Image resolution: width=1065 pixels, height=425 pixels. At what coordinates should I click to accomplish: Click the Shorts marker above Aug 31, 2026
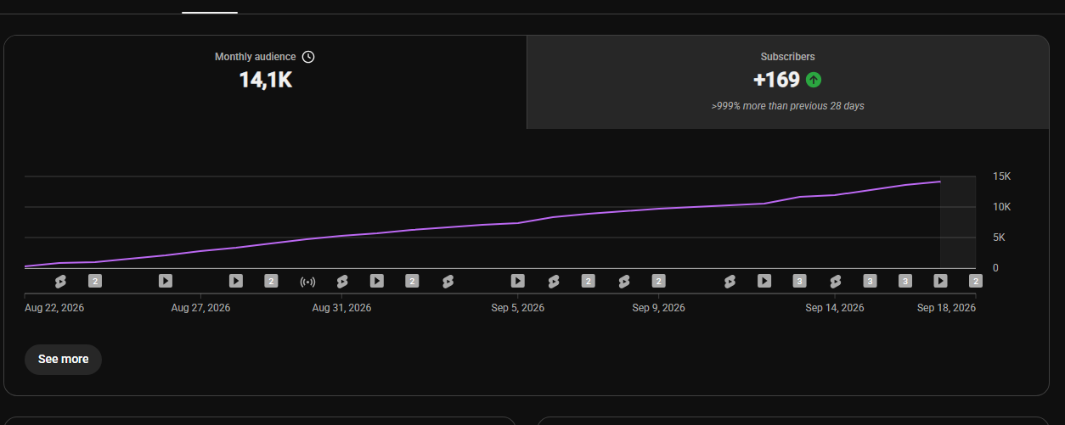coord(342,281)
